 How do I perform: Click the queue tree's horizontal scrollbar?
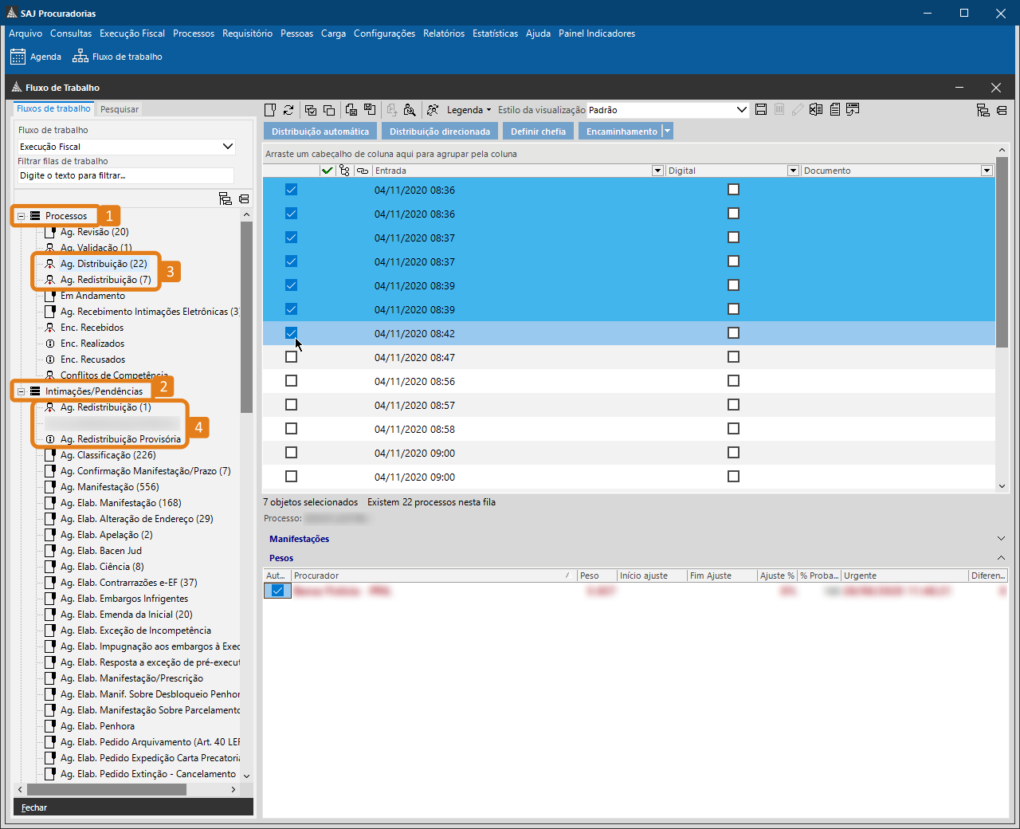coord(107,789)
